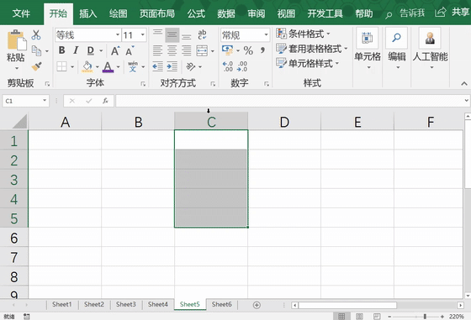The image size is (471, 320).
Task: Toggle italic formatting
Action: pos(76,50)
